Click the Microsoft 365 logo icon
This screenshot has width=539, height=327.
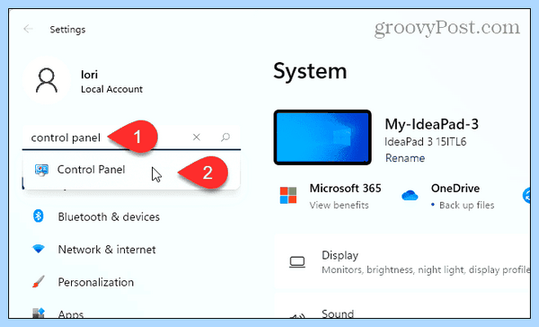tap(288, 195)
